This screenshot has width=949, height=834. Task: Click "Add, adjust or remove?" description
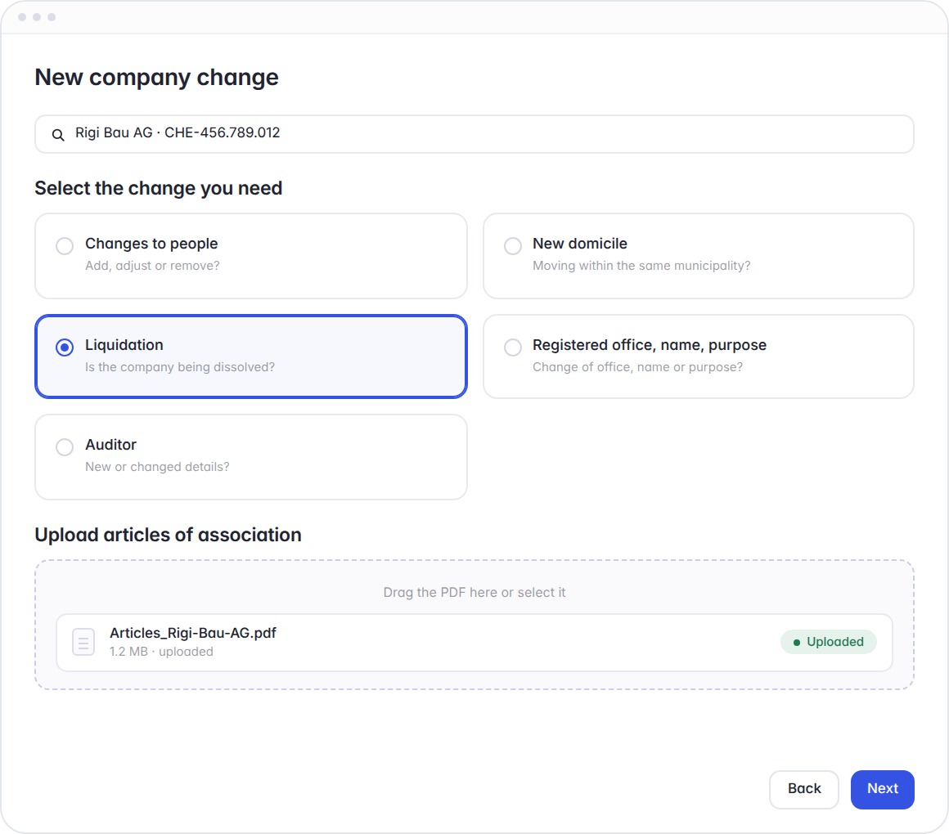[x=152, y=266]
